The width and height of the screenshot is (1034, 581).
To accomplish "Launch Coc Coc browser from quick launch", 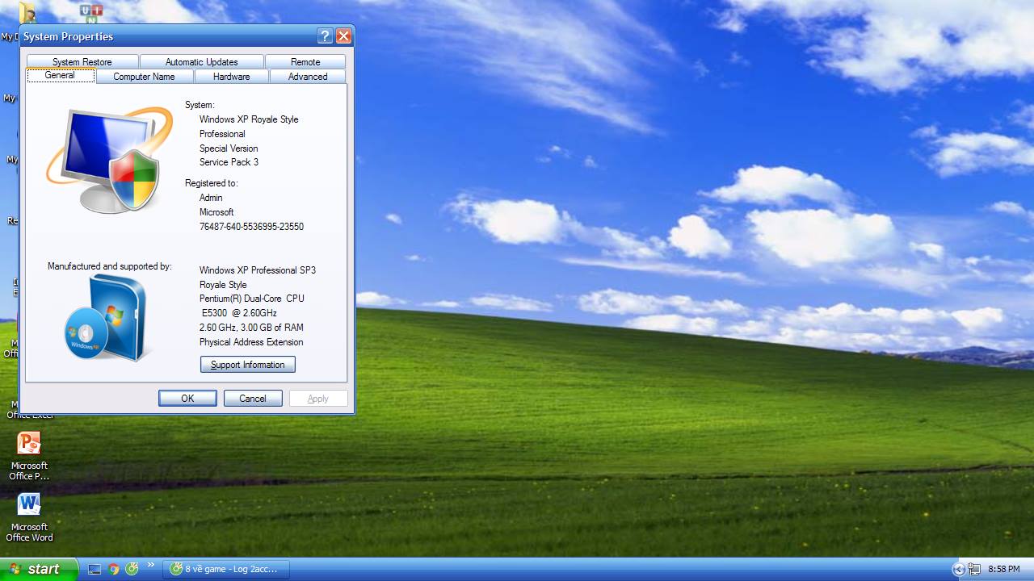I will coord(132,569).
